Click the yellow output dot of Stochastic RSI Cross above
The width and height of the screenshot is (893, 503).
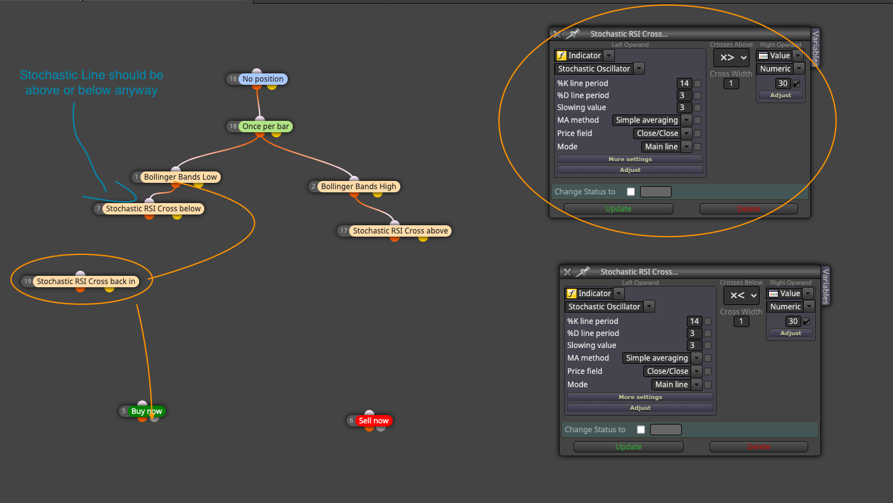pos(422,239)
